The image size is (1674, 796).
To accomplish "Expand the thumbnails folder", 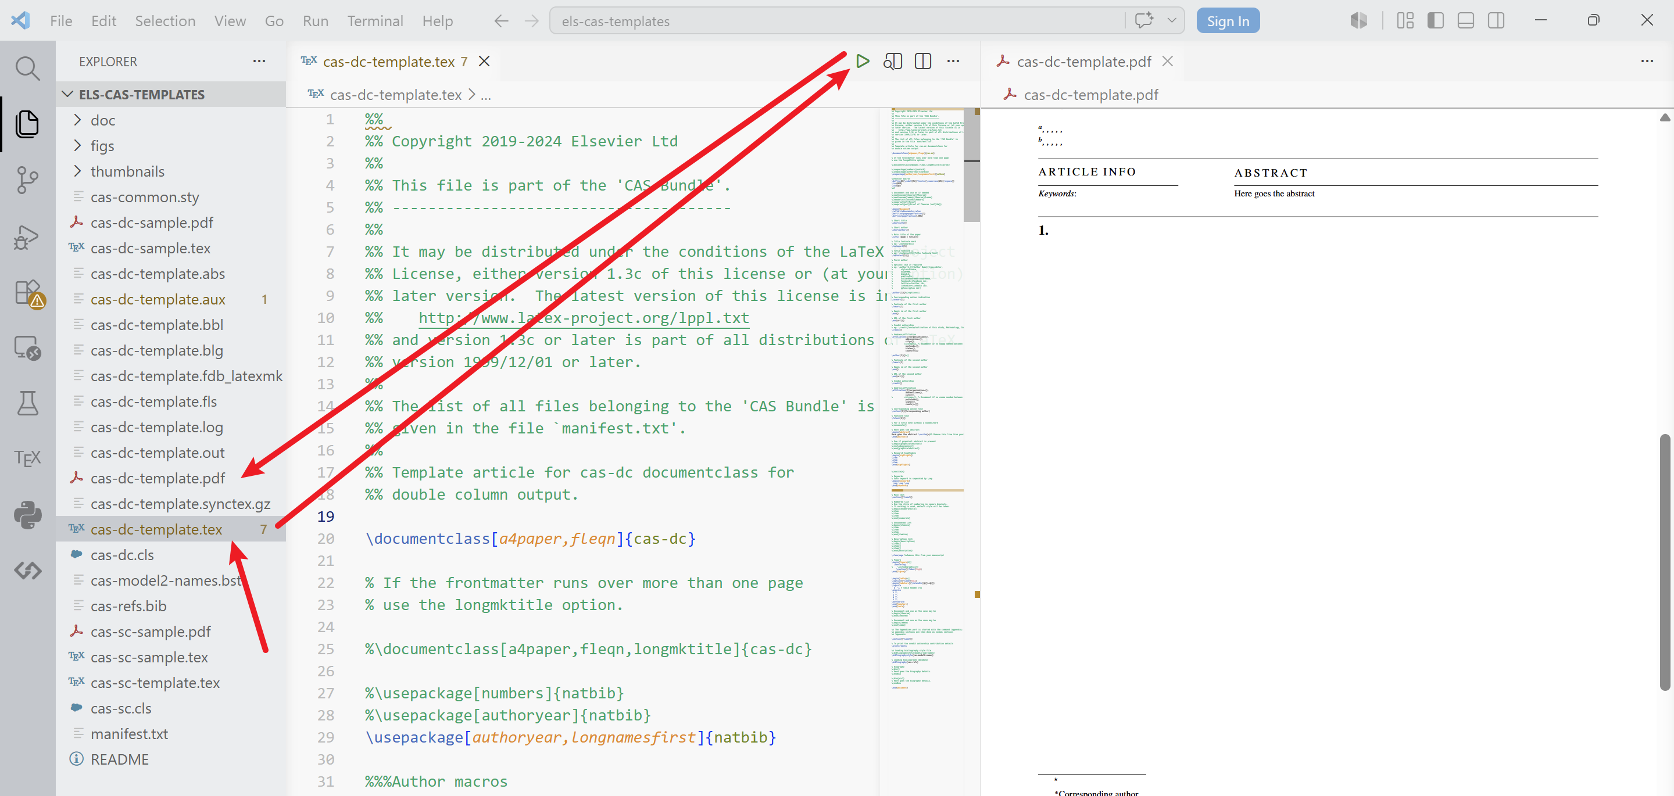I will click(171, 171).
